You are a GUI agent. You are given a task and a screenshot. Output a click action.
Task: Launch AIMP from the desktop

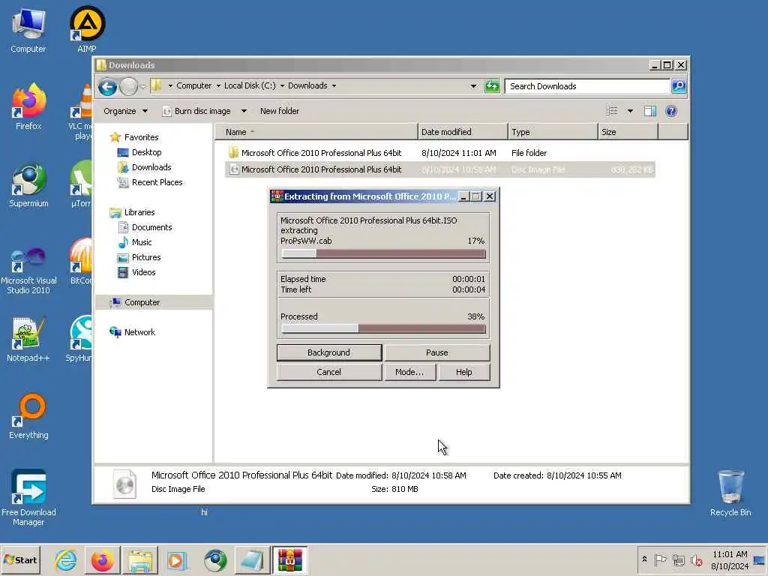(87, 29)
